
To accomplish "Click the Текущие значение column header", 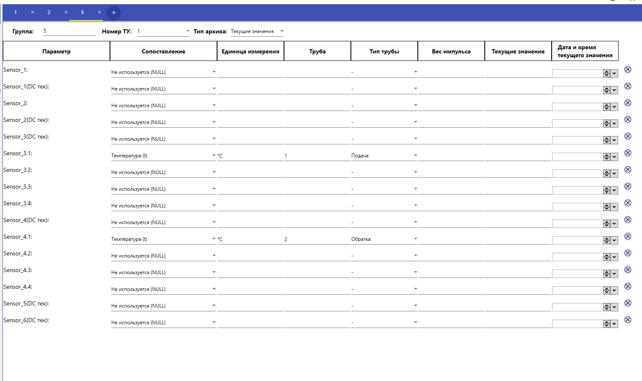I will 518,51.
